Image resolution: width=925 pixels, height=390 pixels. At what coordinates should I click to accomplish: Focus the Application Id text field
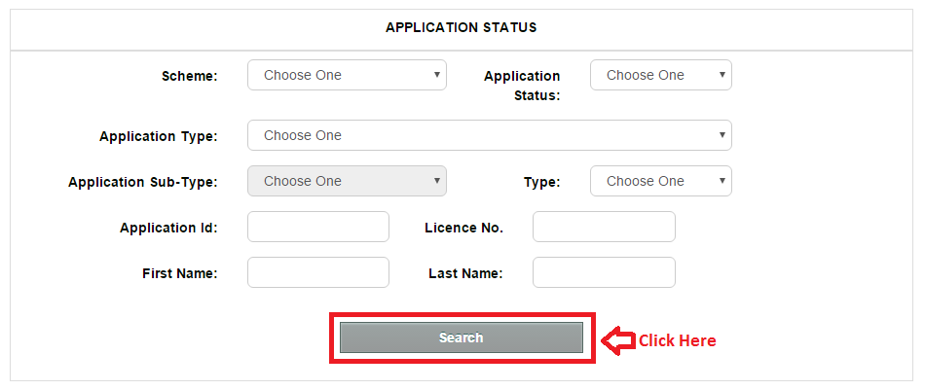point(318,227)
